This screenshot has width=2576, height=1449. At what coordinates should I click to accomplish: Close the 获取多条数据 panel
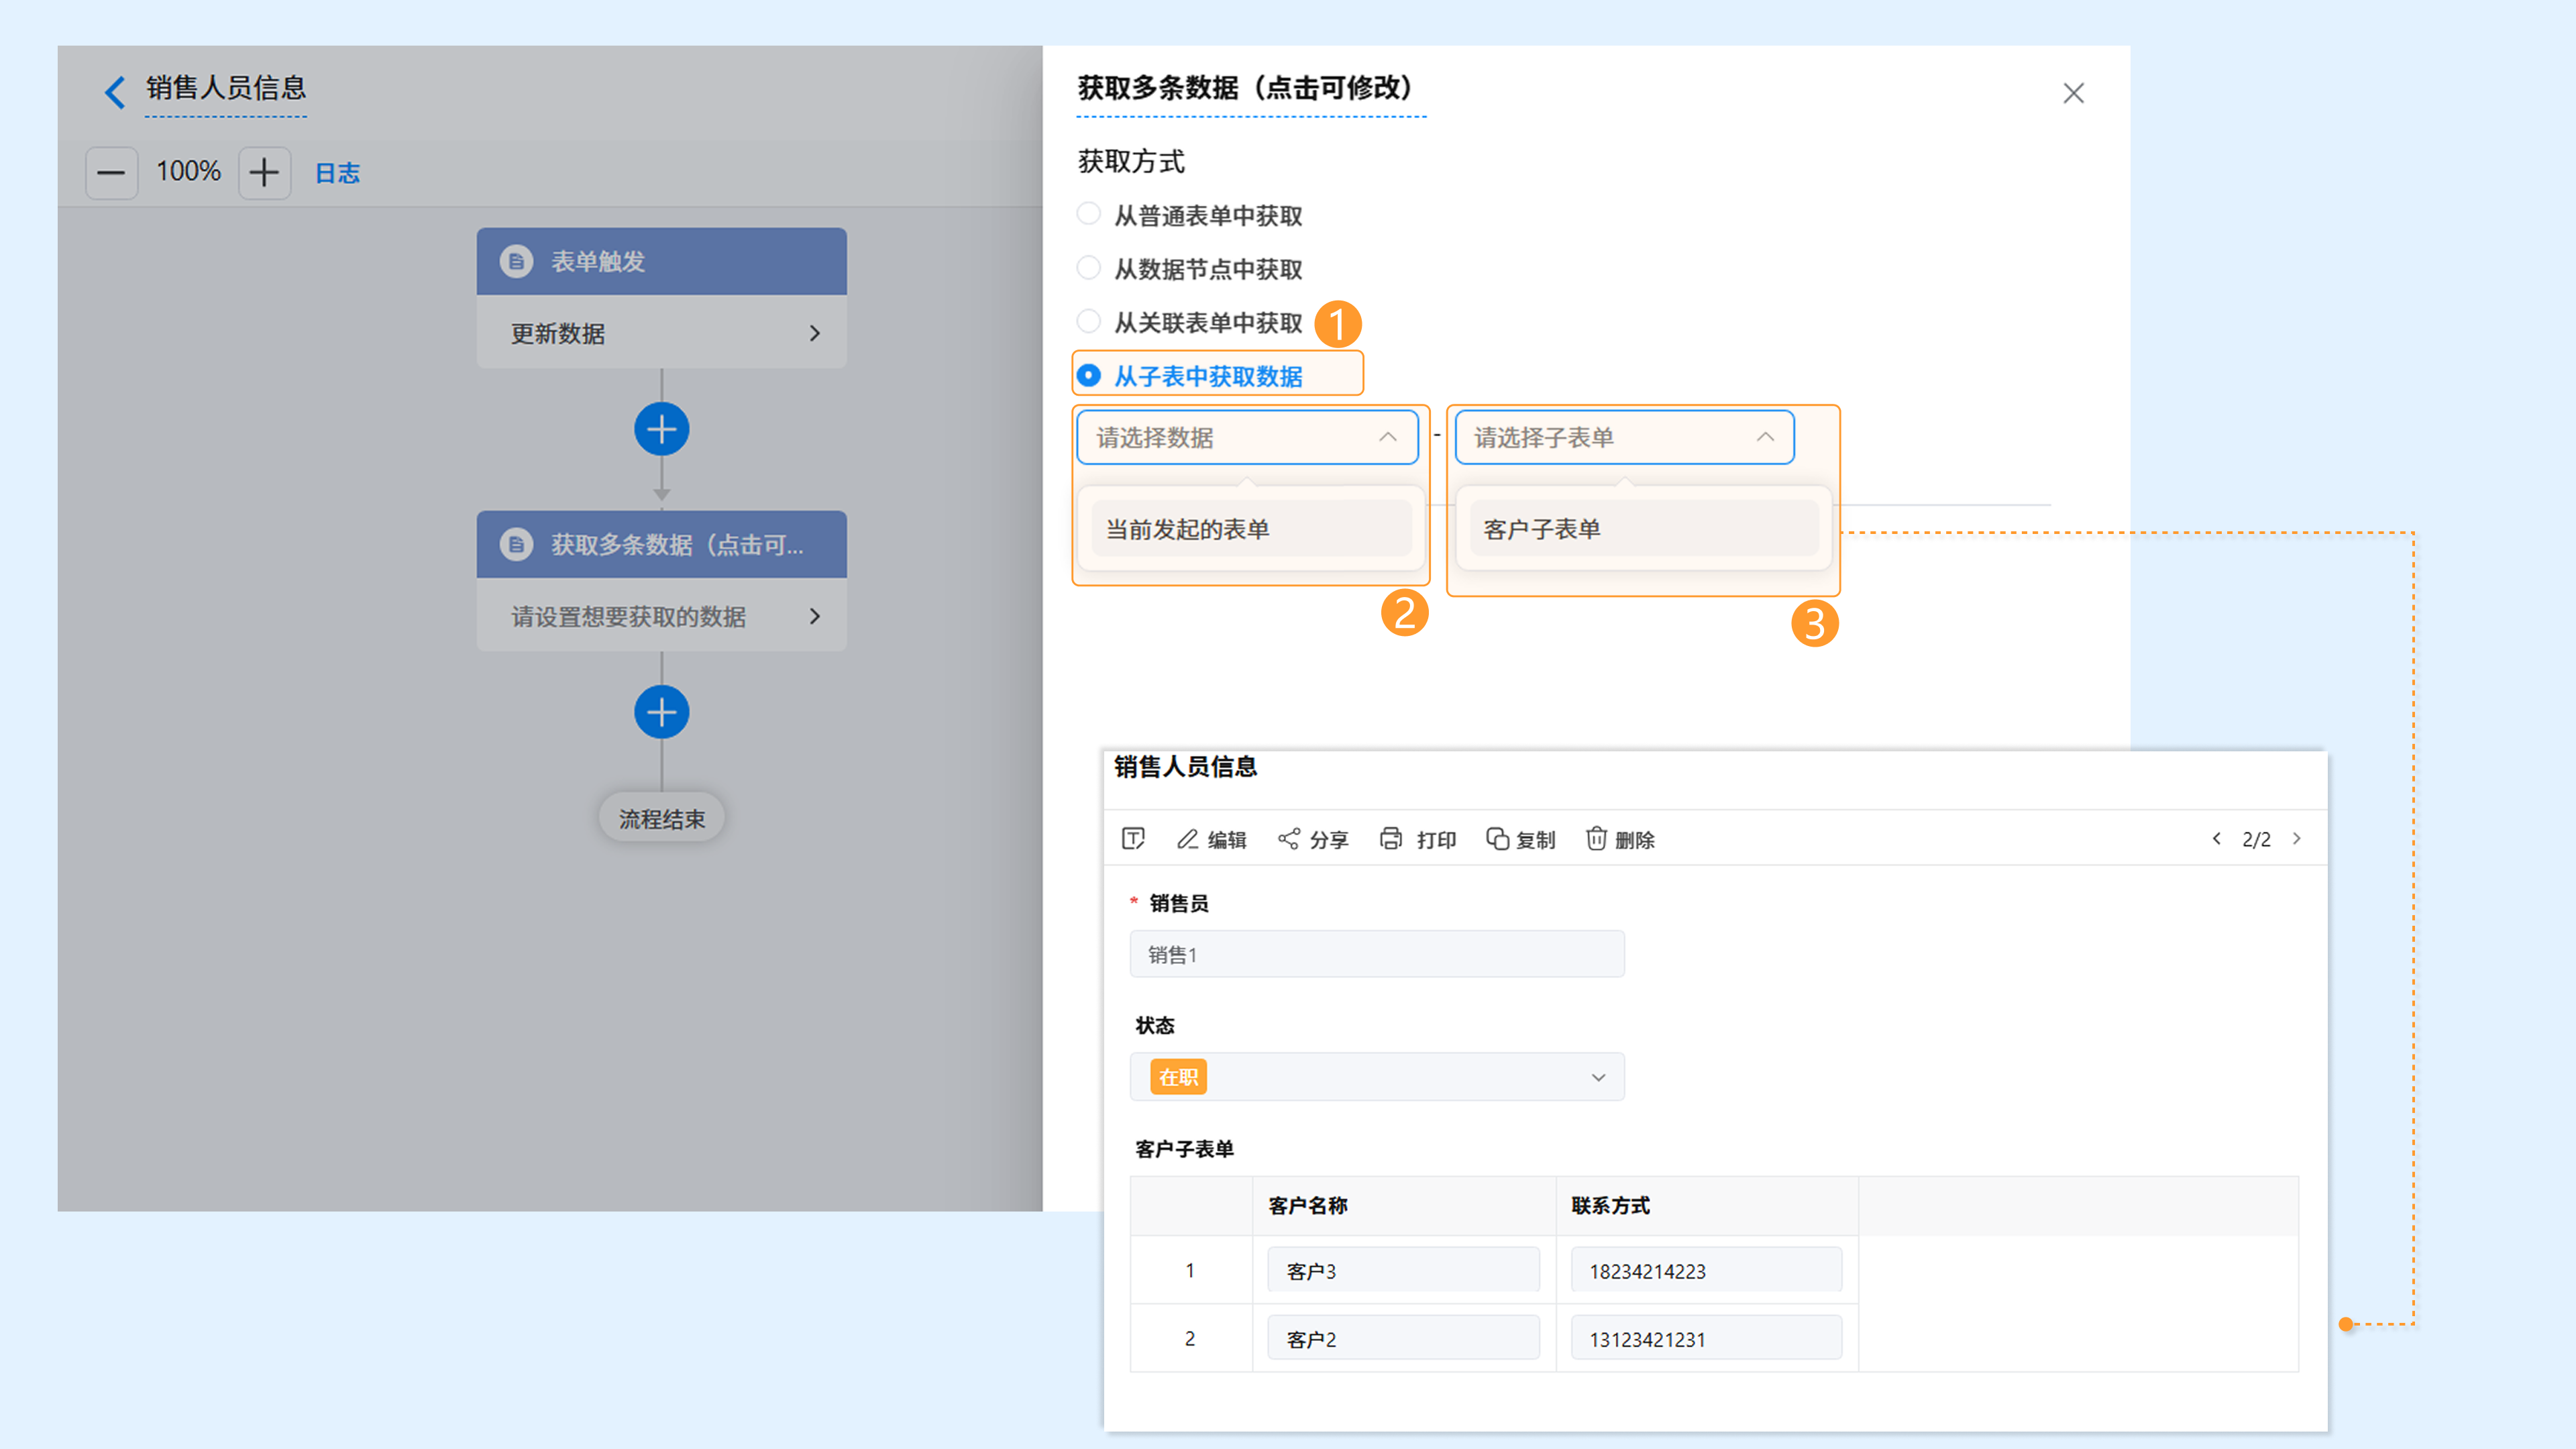click(x=2074, y=93)
